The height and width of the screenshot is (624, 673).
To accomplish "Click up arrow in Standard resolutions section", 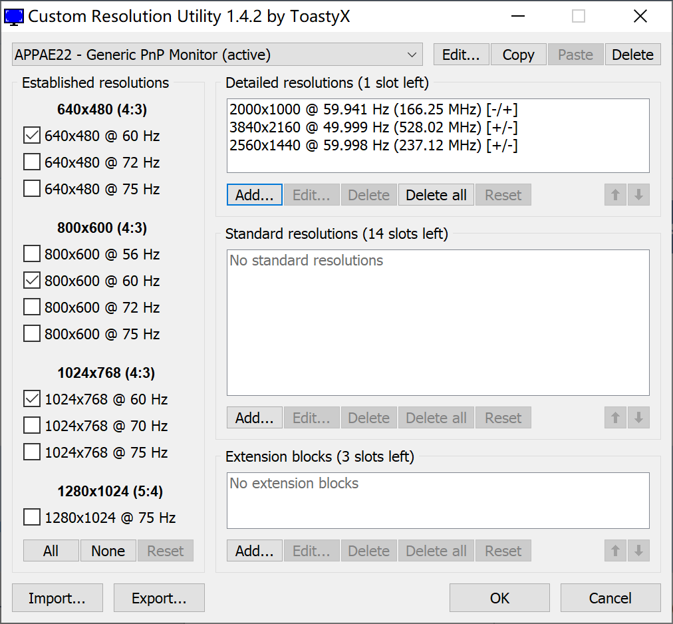I will click(615, 418).
